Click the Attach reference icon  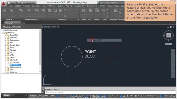(x=50, y=11)
